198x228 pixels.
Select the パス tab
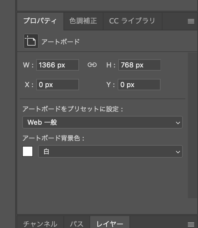click(x=77, y=224)
